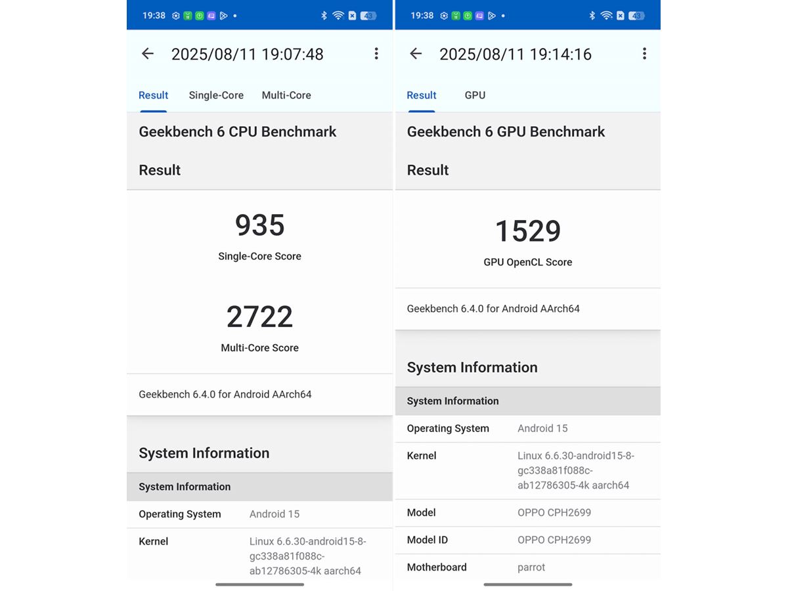Tap the gesture navigation bar on the GPU screen
This screenshot has width=788, height=591.
tap(528, 584)
